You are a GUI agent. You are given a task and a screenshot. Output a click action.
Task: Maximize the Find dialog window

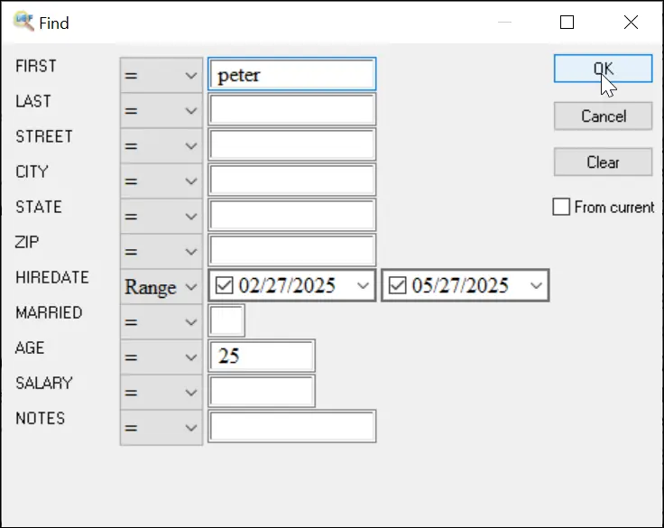(x=567, y=22)
